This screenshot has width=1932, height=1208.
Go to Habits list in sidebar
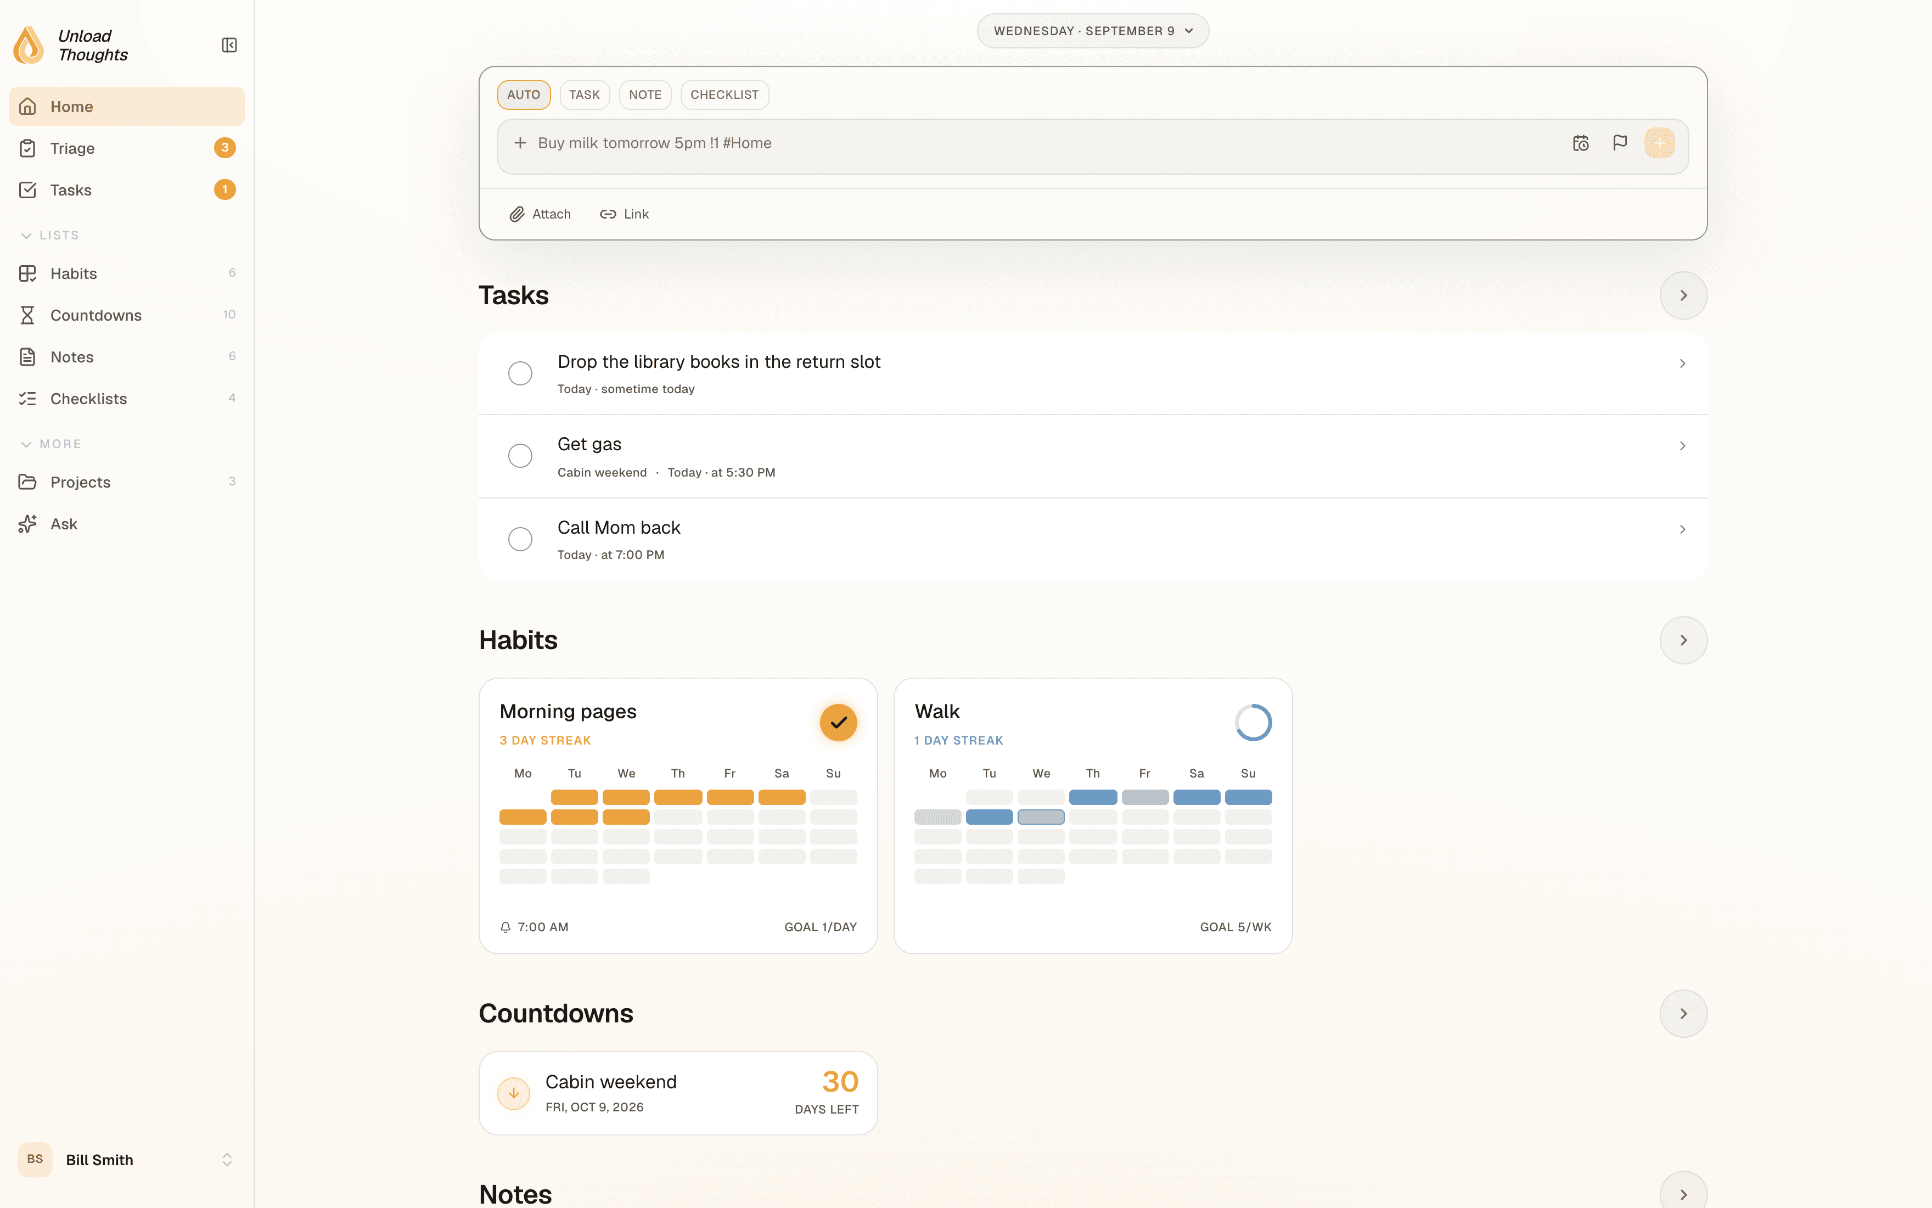pos(127,273)
